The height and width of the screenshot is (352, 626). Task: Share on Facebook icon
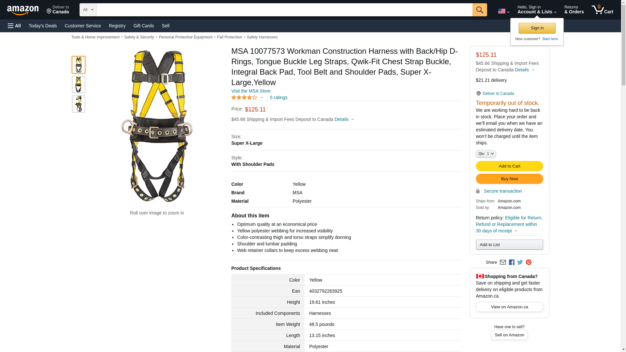click(512, 262)
